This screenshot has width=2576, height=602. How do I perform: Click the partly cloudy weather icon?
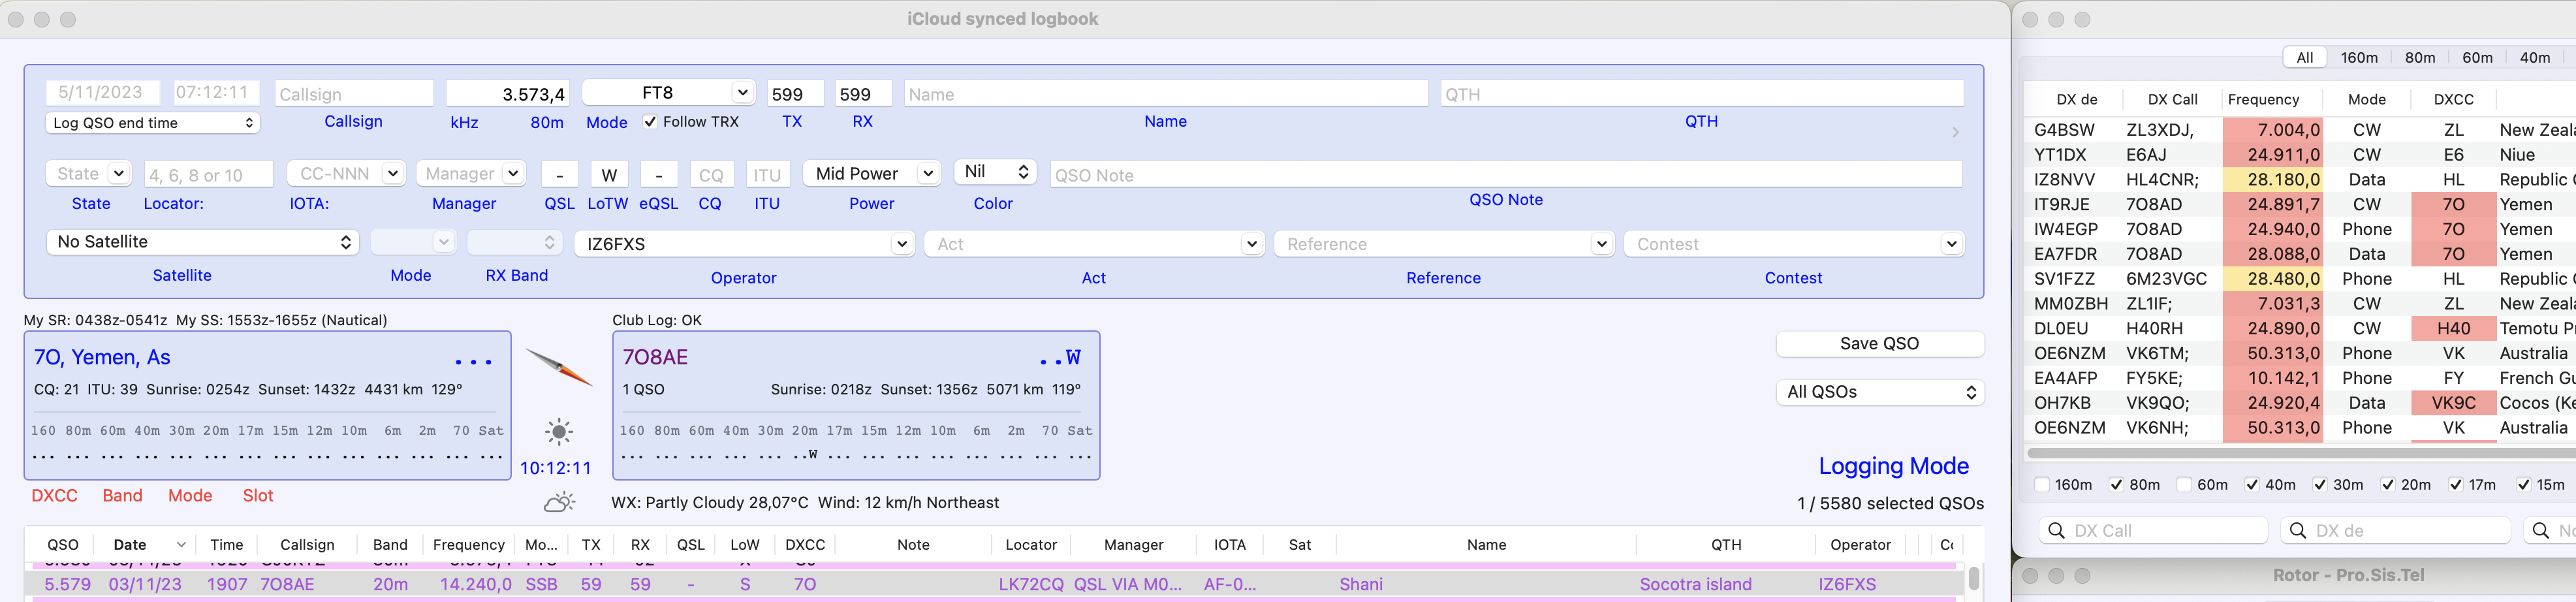point(559,502)
